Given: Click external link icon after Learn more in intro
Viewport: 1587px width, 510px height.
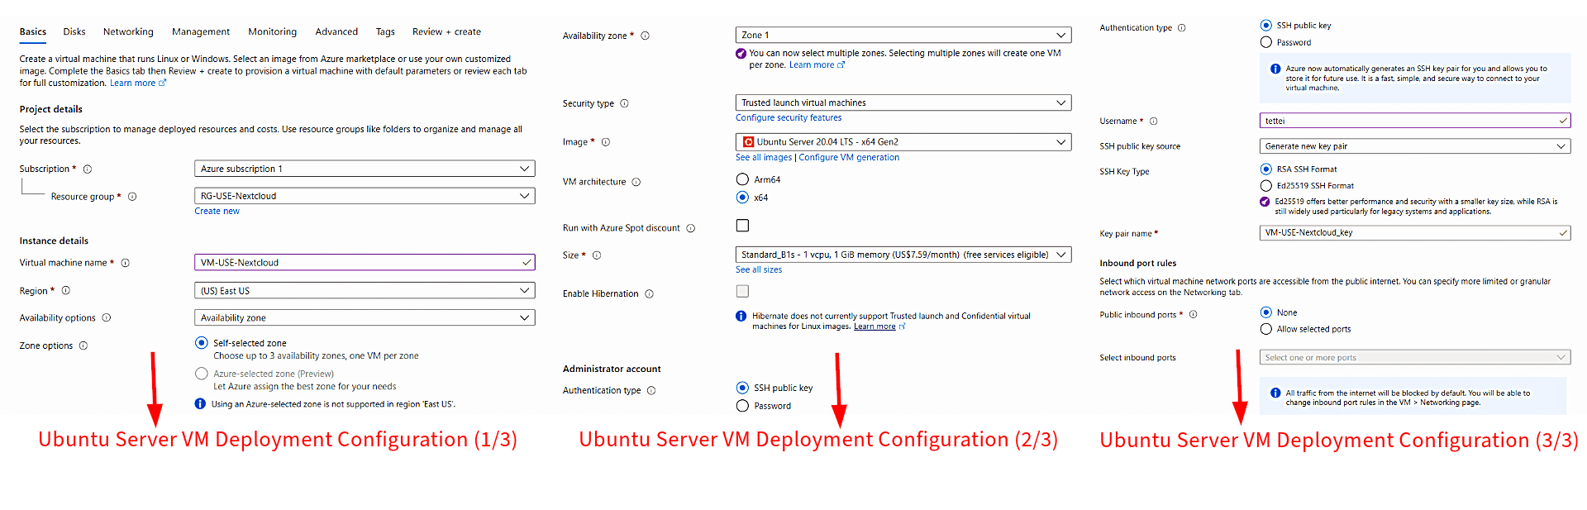Looking at the screenshot, I should coord(163,83).
